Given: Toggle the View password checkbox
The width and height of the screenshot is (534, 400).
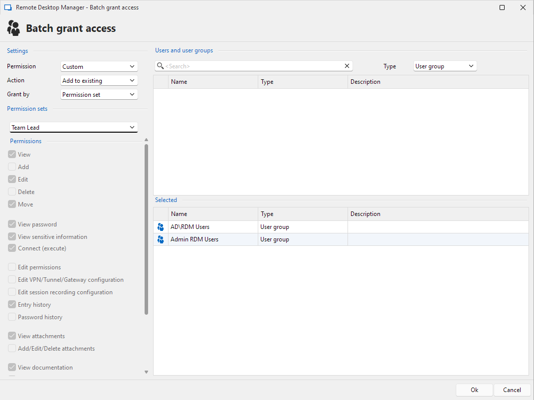Looking at the screenshot, I should point(12,224).
